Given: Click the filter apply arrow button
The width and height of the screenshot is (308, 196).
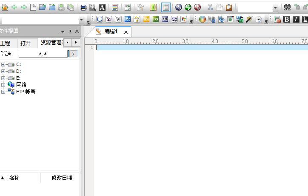Looking at the screenshot, I should [74, 54].
